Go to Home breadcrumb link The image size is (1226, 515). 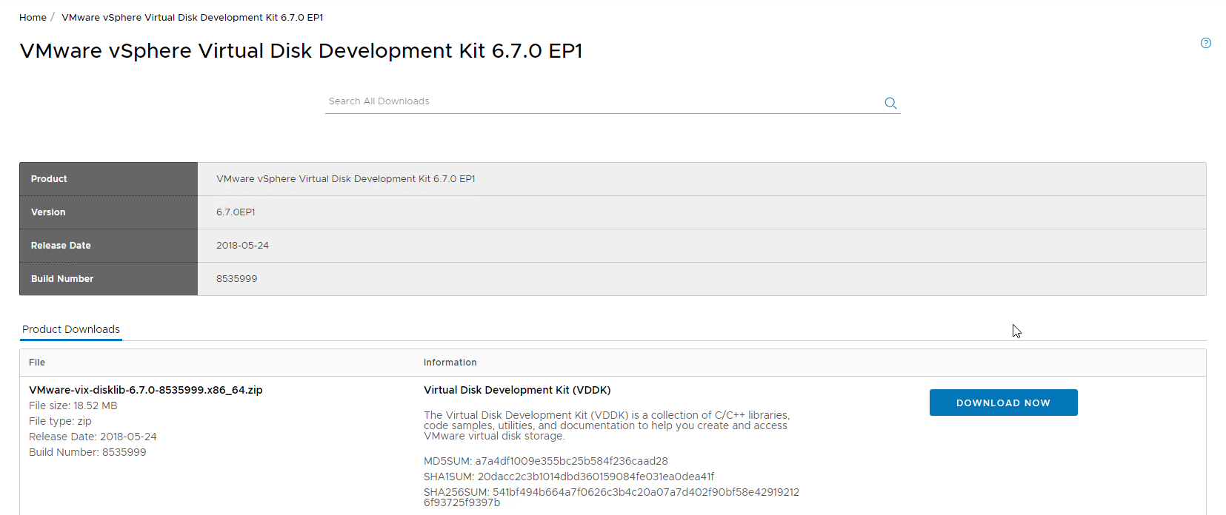(33, 17)
